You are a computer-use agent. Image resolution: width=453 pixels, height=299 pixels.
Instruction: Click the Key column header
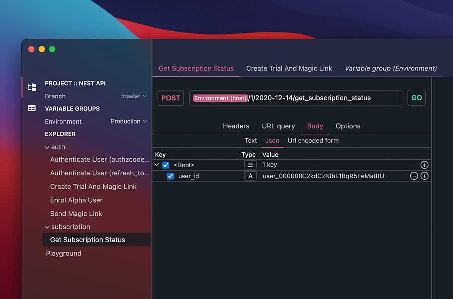(x=160, y=155)
